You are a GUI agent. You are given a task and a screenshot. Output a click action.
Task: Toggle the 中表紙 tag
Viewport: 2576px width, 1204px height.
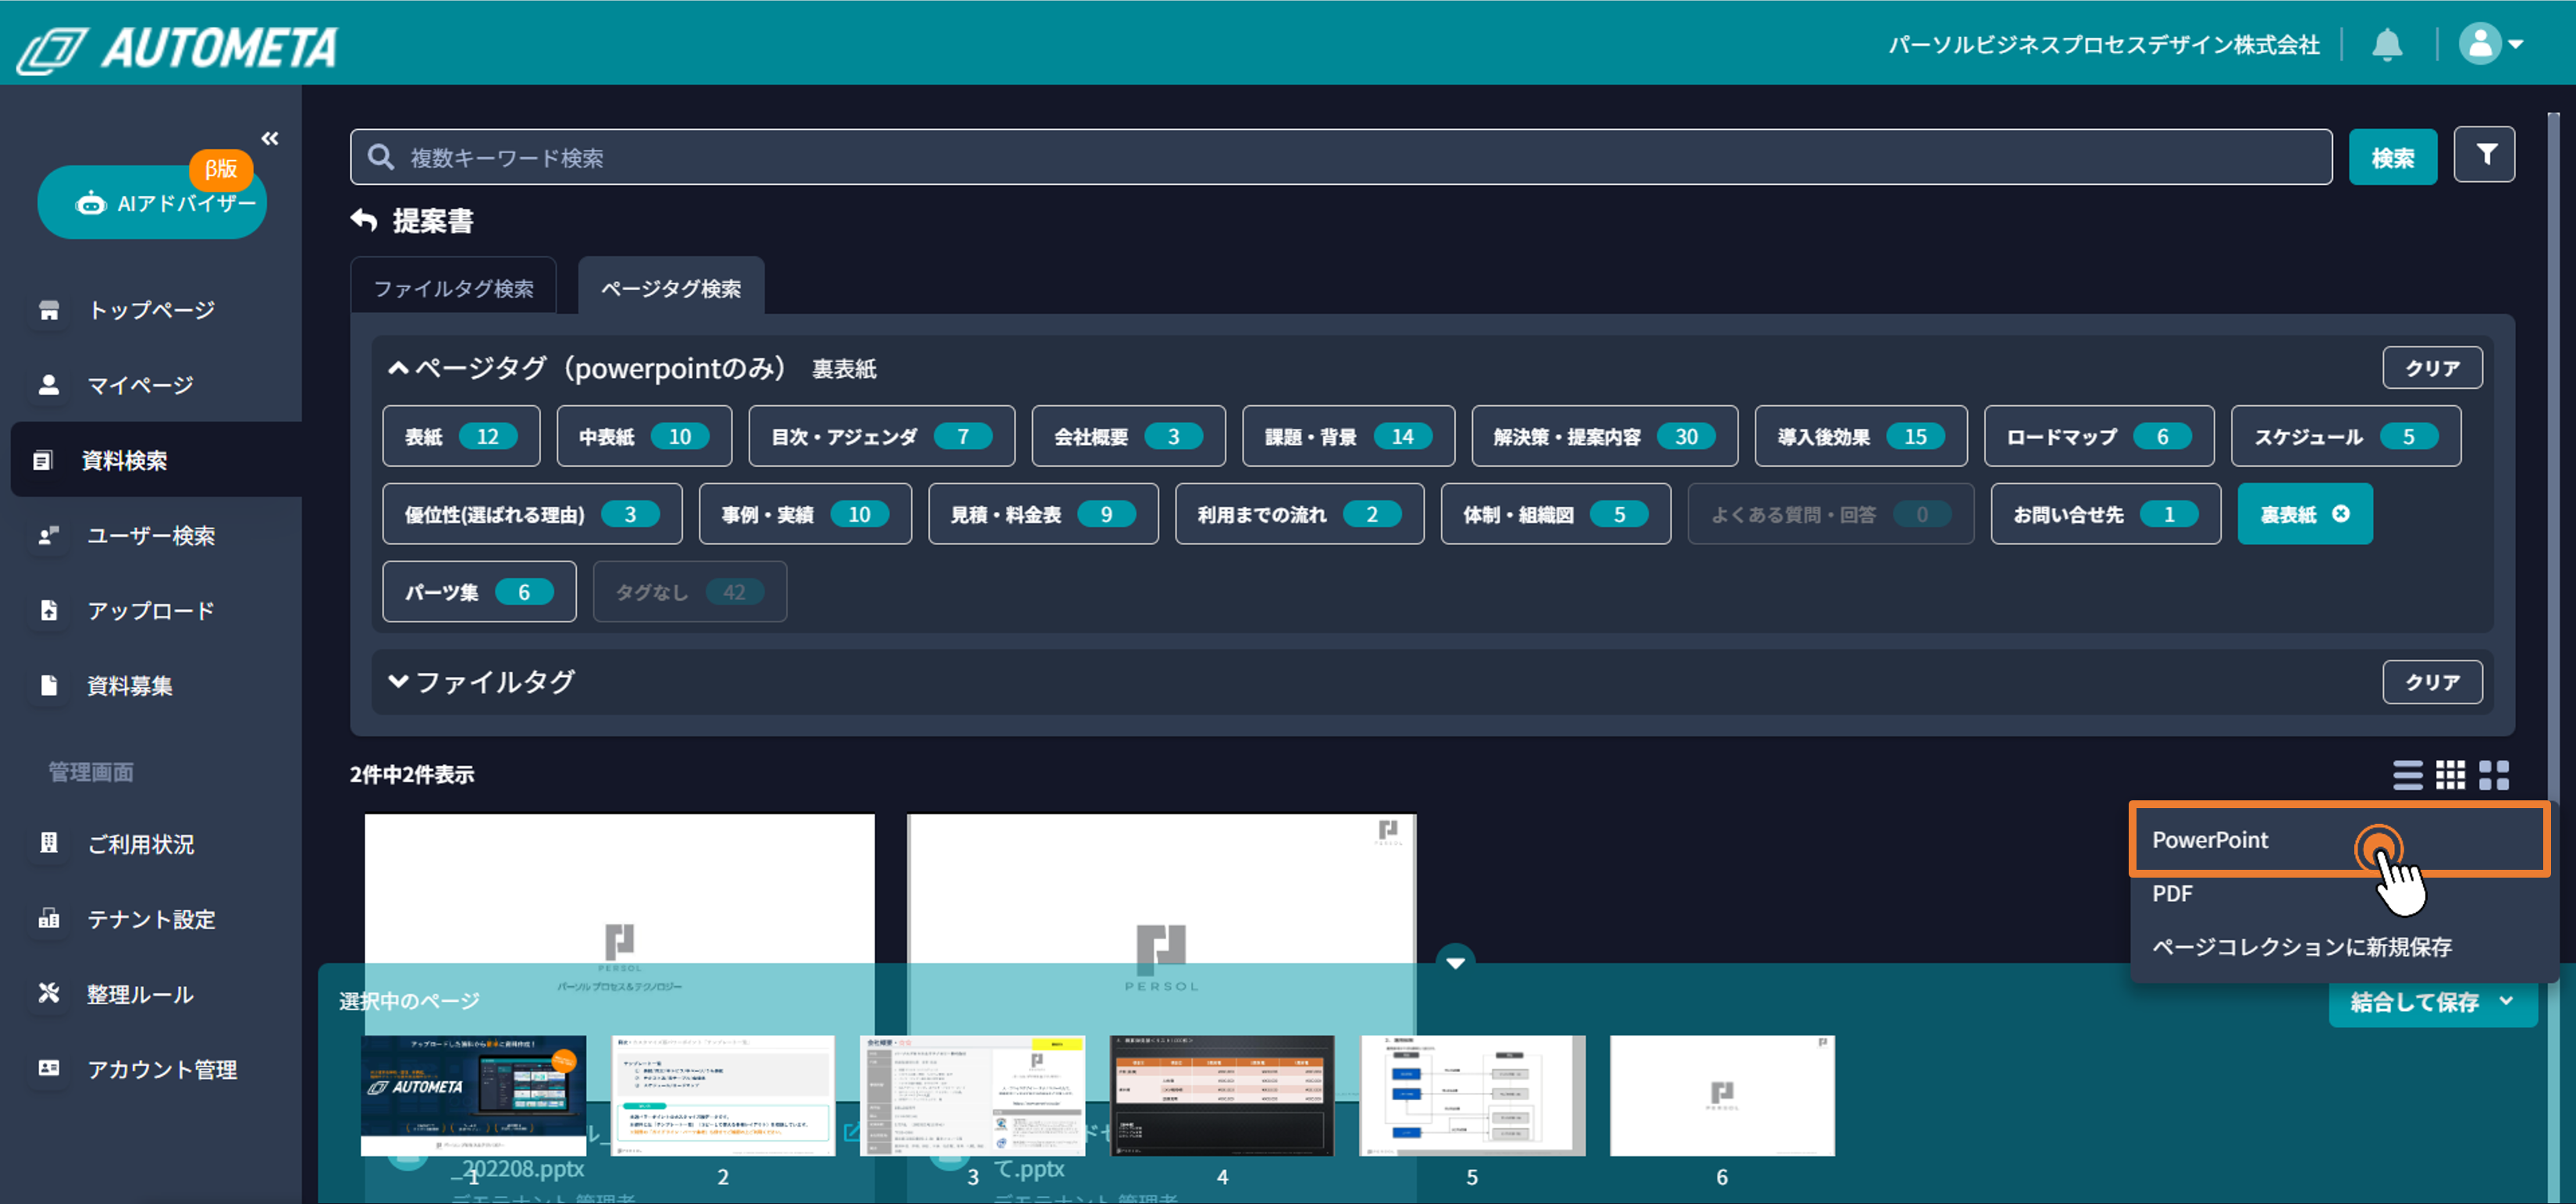pos(644,436)
